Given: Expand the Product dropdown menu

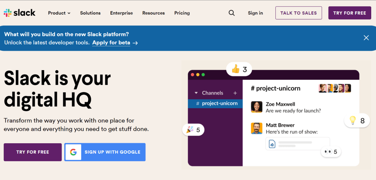Looking at the screenshot, I should coord(59,13).
